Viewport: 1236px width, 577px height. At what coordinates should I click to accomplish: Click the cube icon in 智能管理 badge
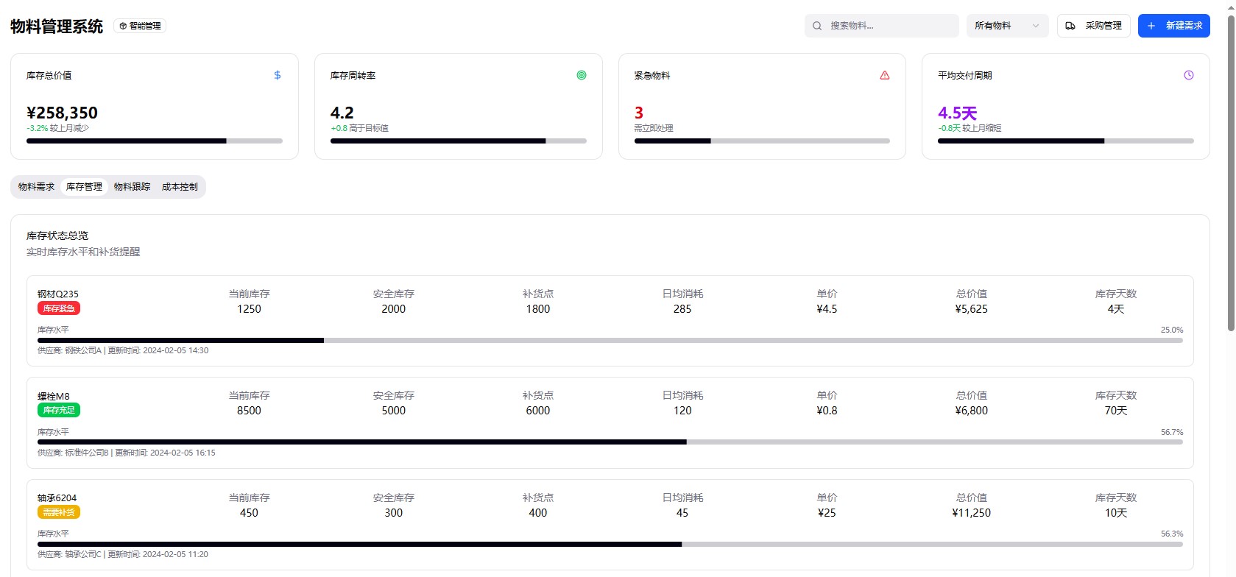123,26
